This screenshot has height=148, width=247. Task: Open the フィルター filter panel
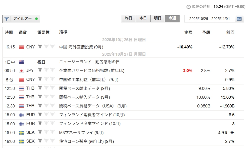[22, 19]
